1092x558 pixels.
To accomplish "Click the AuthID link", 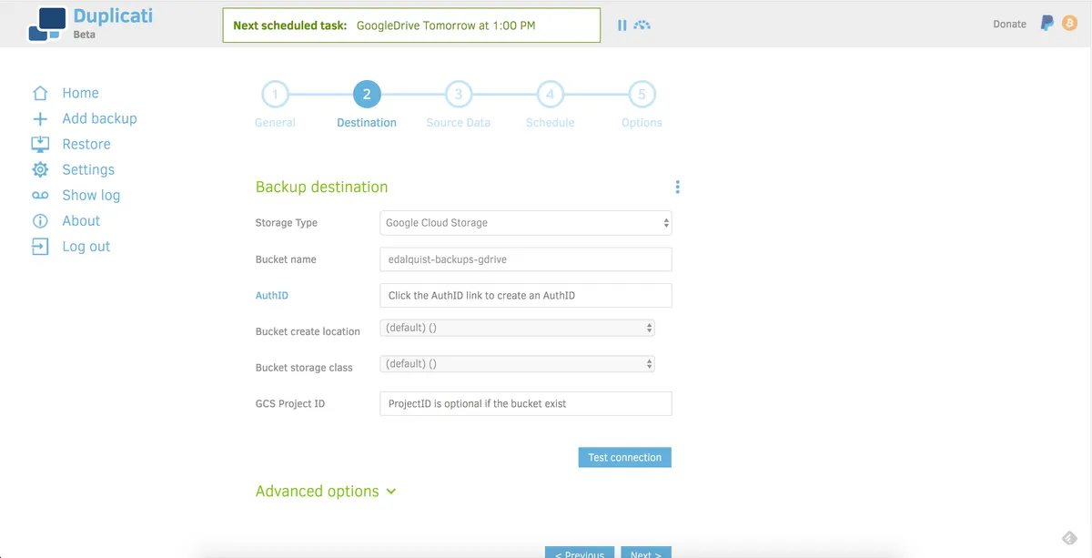I will pyautogui.click(x=272, y=296).
